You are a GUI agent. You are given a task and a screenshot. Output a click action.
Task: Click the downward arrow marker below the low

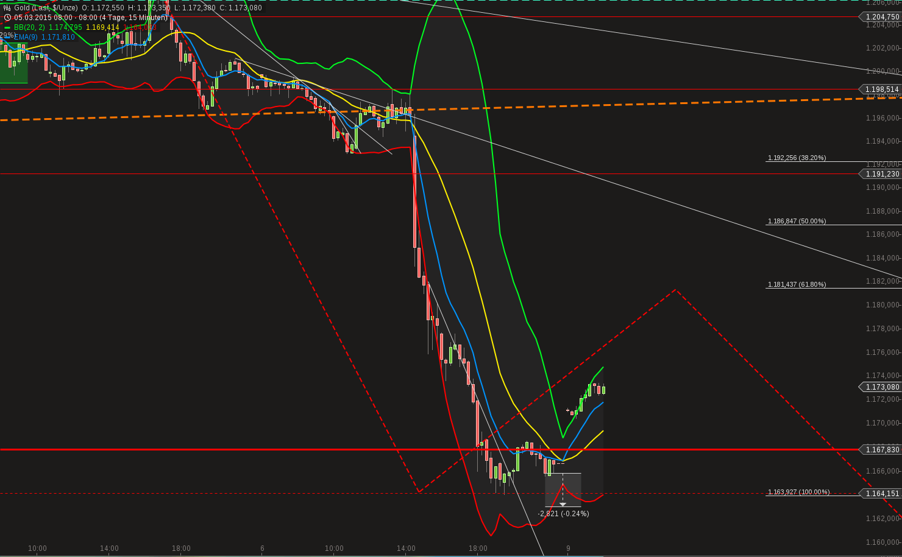tap(563, 503)
